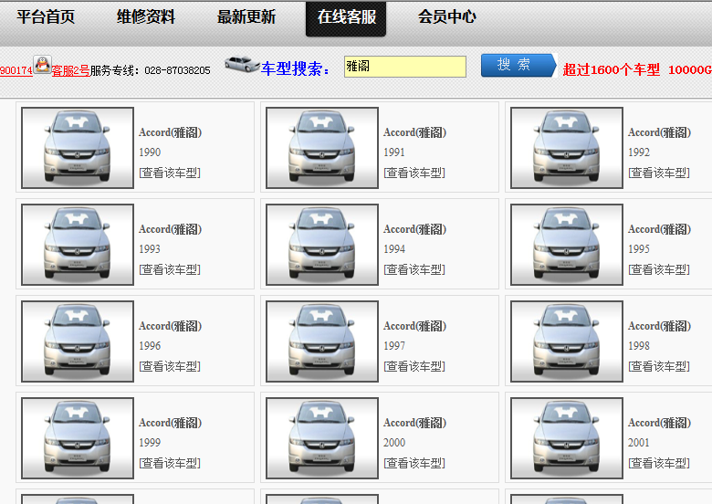Click 查看该车型 for Accord 1996
Viewport: 712px width, 504px height.
click(170, 366)
